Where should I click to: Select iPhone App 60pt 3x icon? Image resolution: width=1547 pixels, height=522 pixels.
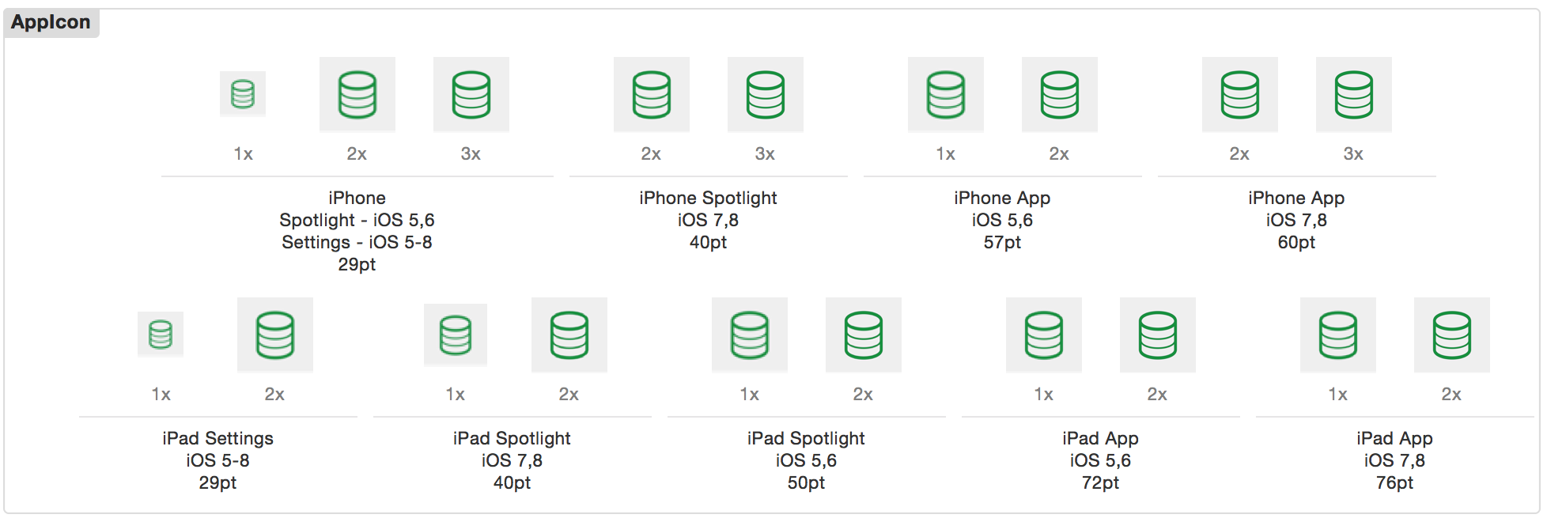[1353, 94]
